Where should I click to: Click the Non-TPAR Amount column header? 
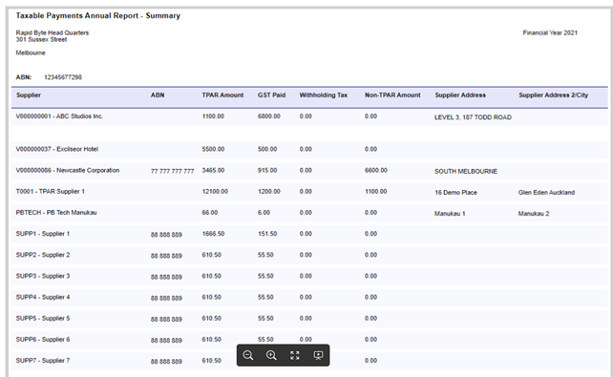tap(392, 94)
